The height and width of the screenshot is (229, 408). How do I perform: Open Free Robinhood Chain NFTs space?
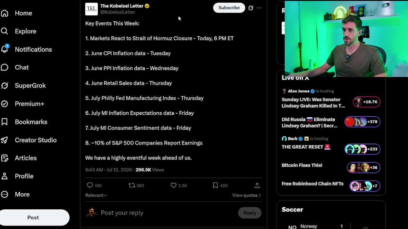click(x=312, y=184)
